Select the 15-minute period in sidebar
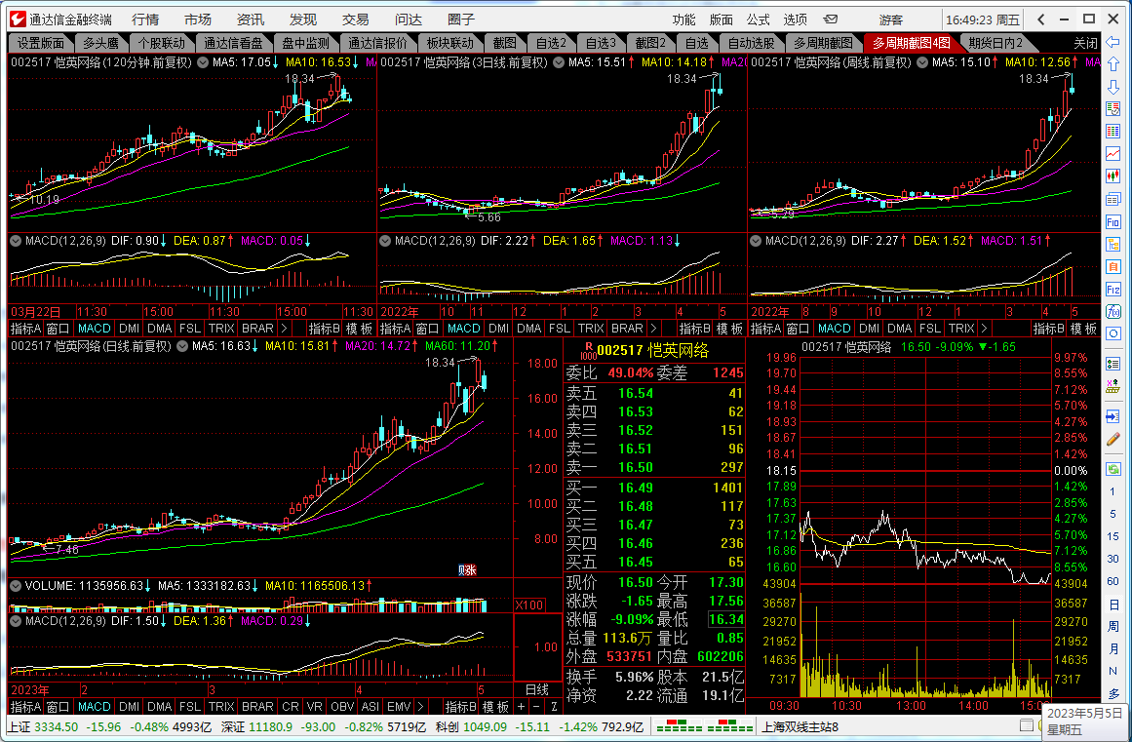The image size is (1132, 742). coord(1112,536)
